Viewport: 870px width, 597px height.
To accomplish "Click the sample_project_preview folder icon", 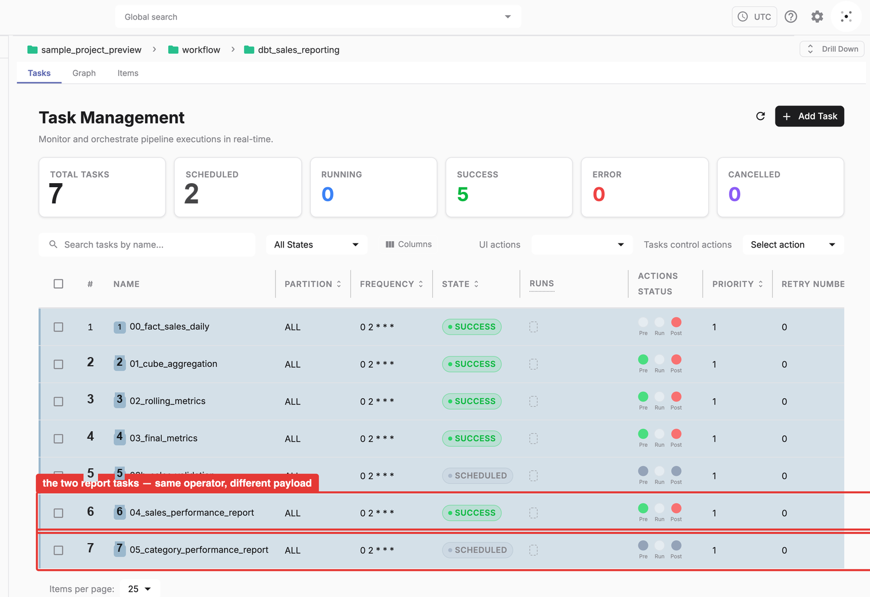I will [32, 50].
